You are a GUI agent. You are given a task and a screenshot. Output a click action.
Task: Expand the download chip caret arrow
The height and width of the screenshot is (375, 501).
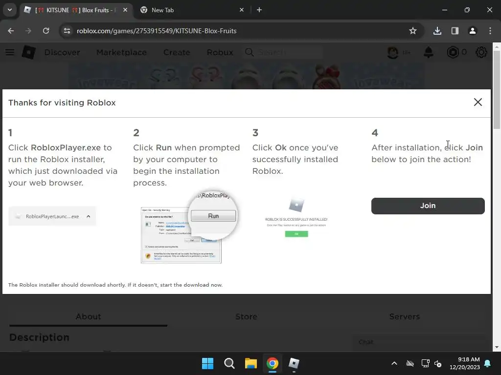tap(89, 216)
